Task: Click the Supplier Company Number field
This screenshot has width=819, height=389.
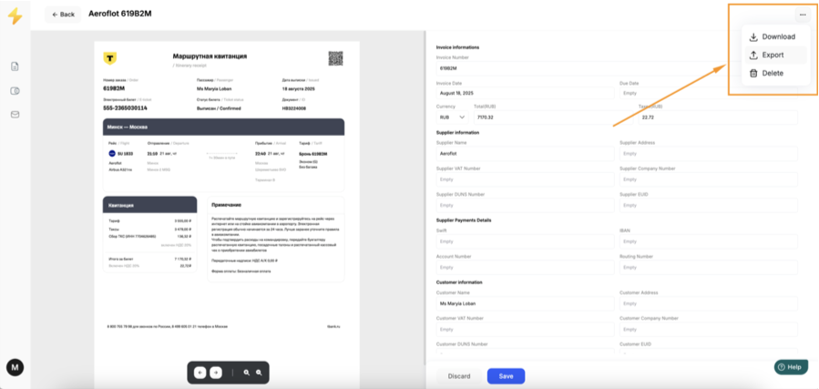Action: tap(708, 179)
